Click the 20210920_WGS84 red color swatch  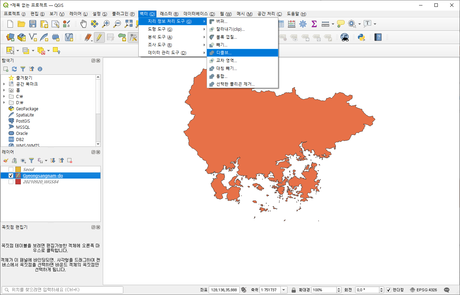coord(18,182)
